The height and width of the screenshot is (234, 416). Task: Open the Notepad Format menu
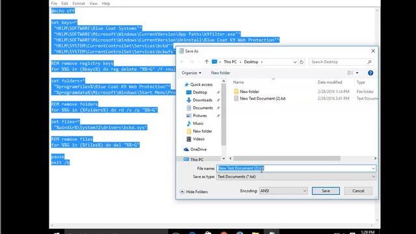point(79,3)
